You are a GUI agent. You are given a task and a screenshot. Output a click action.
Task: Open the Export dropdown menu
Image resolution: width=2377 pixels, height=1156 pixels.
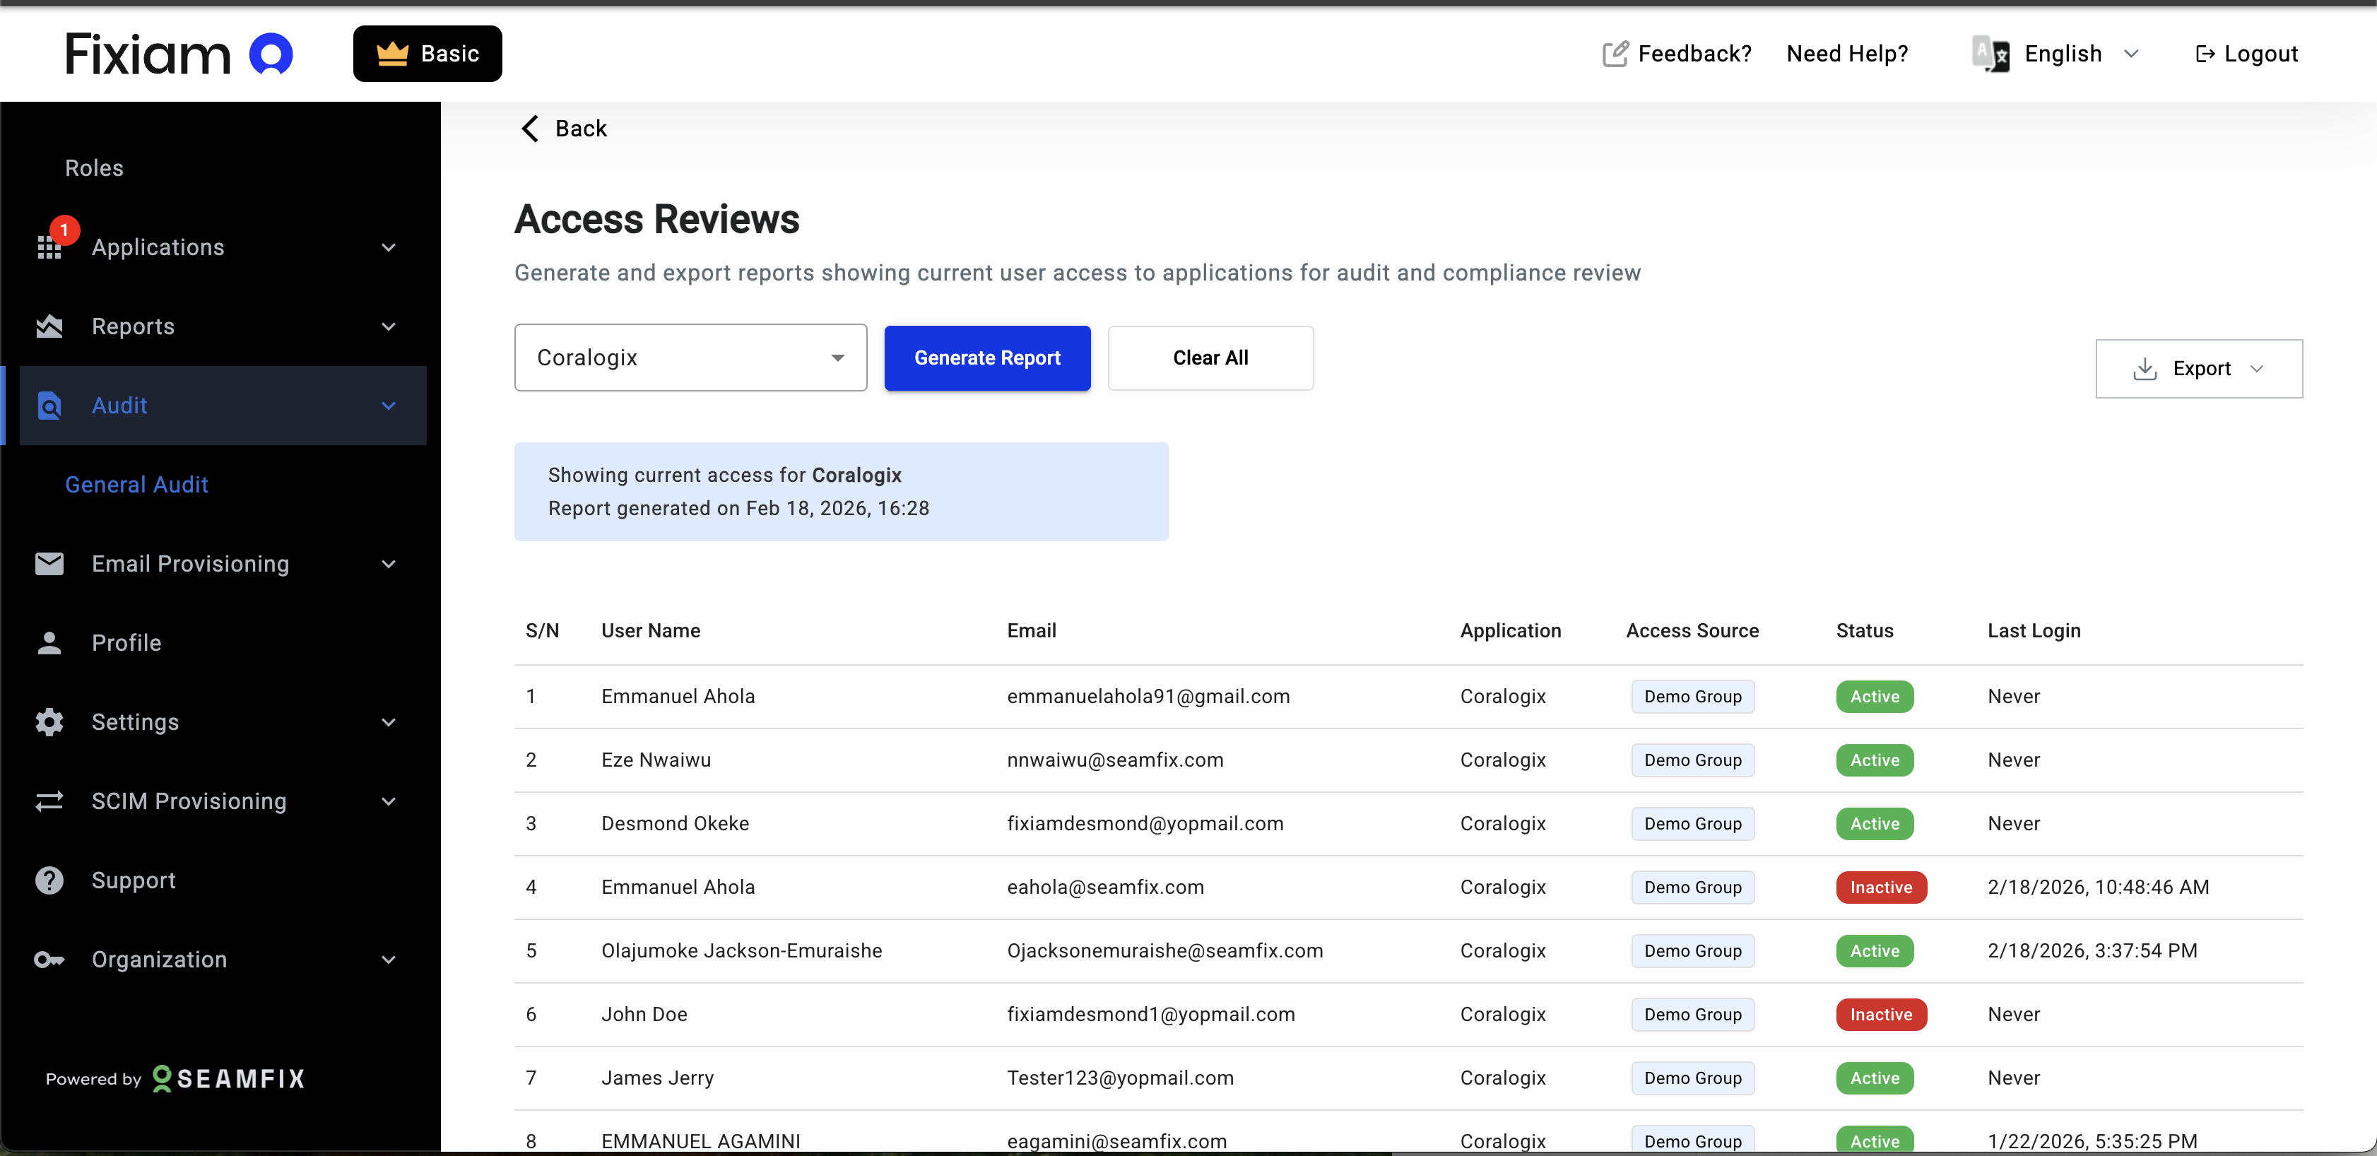click(2199, 369)
